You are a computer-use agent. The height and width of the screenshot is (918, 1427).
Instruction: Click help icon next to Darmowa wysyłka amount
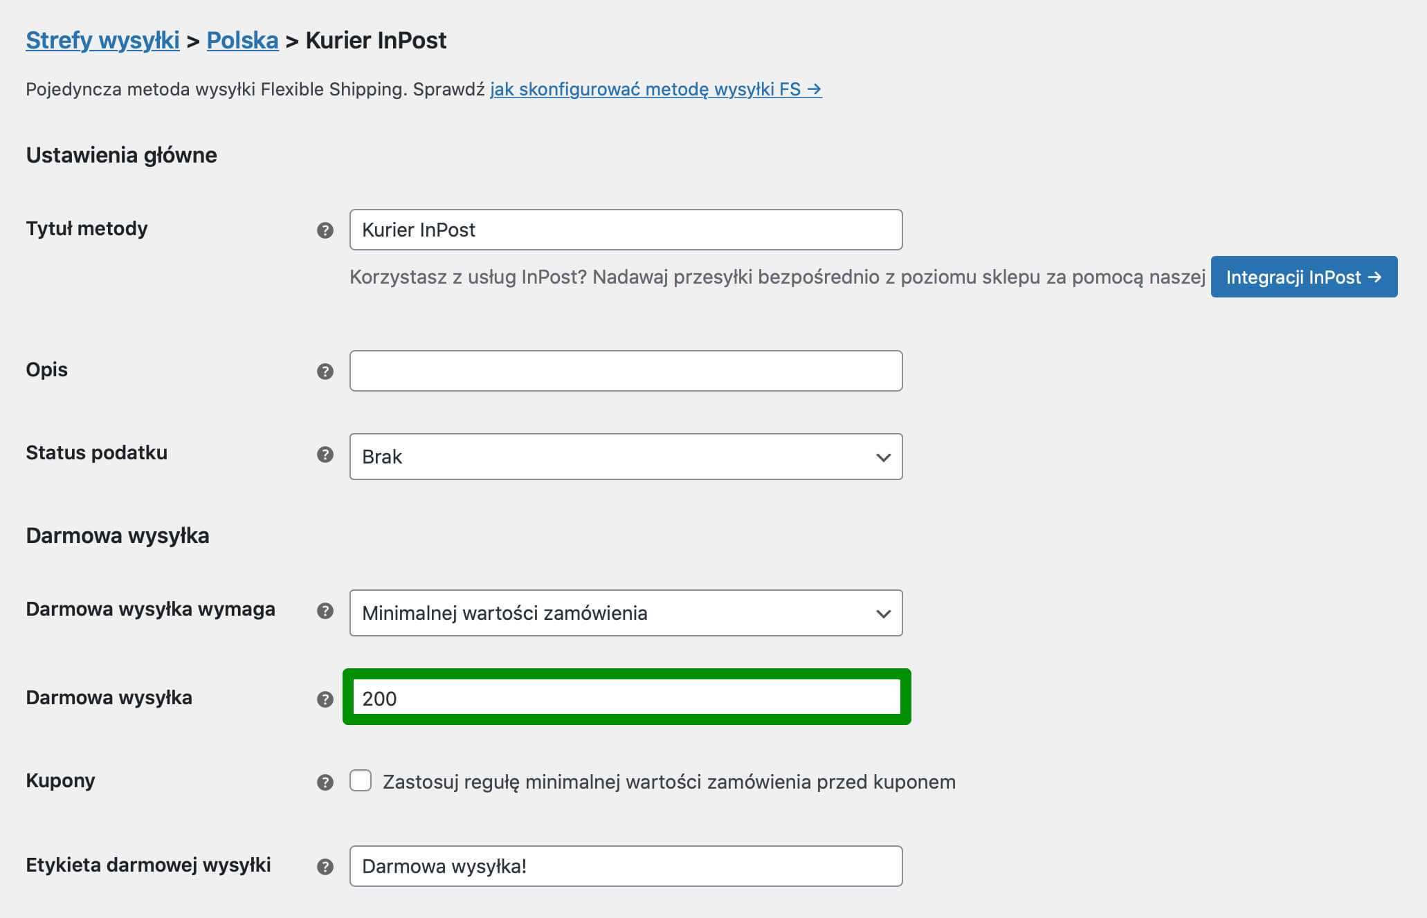coord(325,699)
